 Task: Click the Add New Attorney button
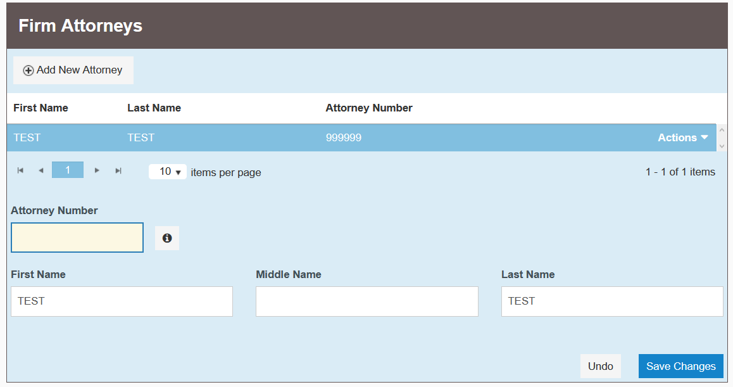tap(73, 70)
